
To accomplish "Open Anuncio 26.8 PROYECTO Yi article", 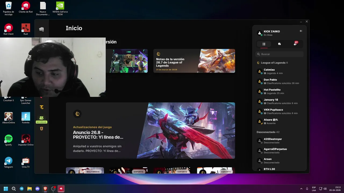I will (150, 131).
